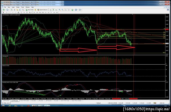Expand dropdown arrow beside New Chart icon
The width and height of the screenshot is (171, 112).
pos(5,10)
